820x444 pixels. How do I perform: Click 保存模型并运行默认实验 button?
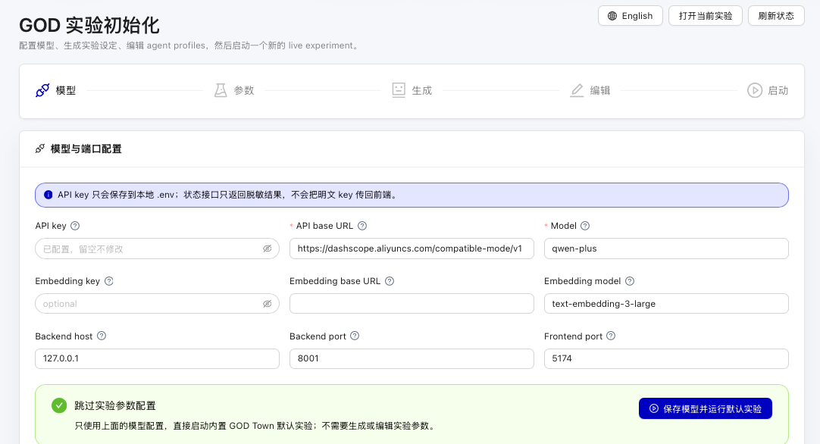click(706, 409)
